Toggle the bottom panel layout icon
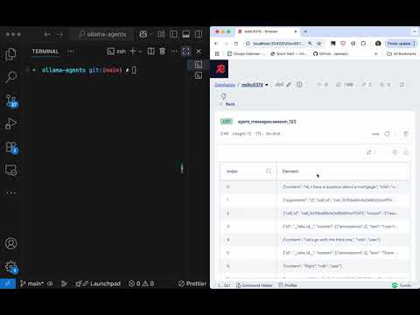The image size is (420, 315). click(185, 34)
